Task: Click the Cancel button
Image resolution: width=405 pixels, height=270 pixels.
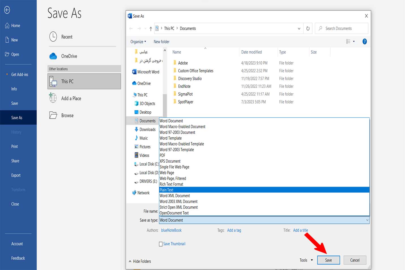Action: tap(355, 260)
